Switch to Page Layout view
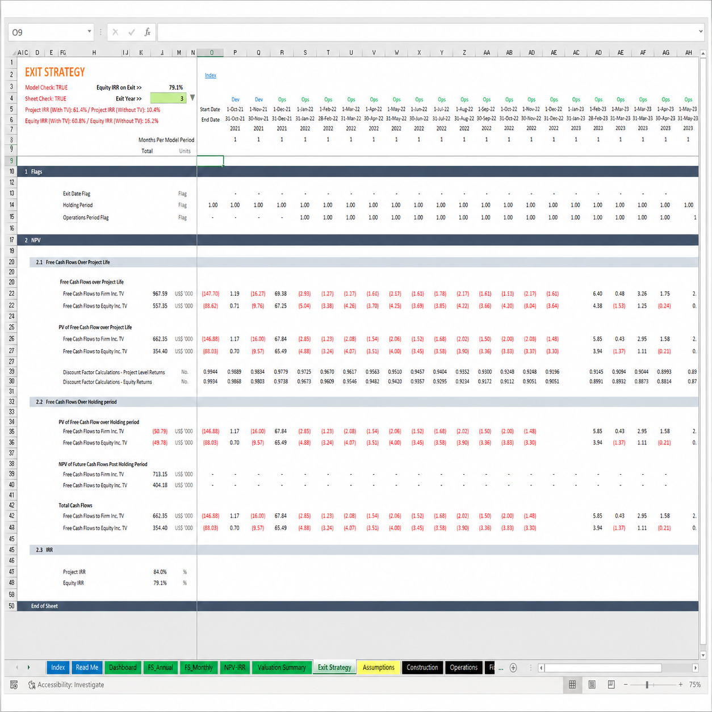712x712 pixels. [x=592, y=685]
